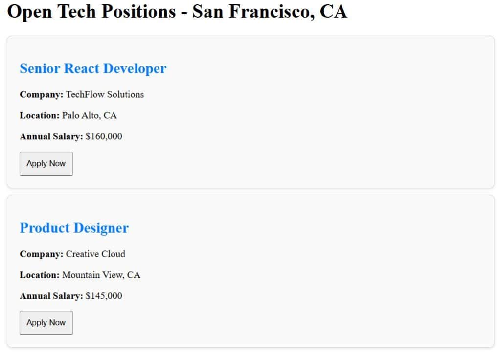Image resolution: width=501 pixels, height=353 pixels.
Task: Click the San Francisco, CA text in the heading
Action: click(x=270, y=12)
